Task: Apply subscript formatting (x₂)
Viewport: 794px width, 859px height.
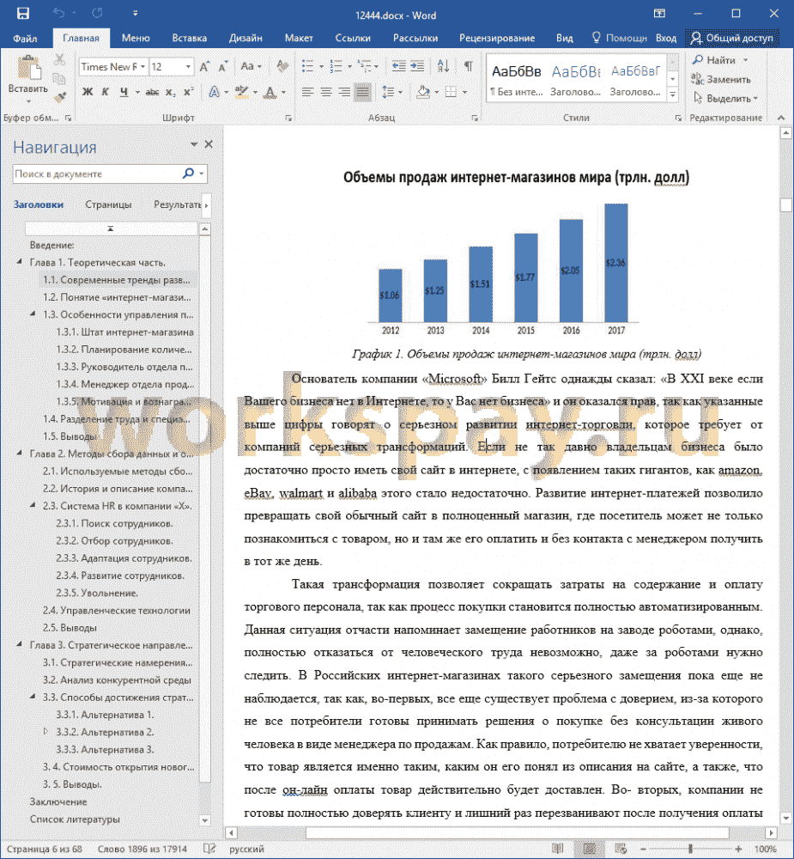Action: click(170, 92)
